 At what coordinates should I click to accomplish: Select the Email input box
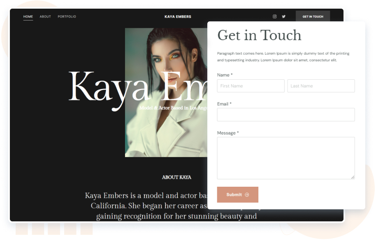[285, 115]
